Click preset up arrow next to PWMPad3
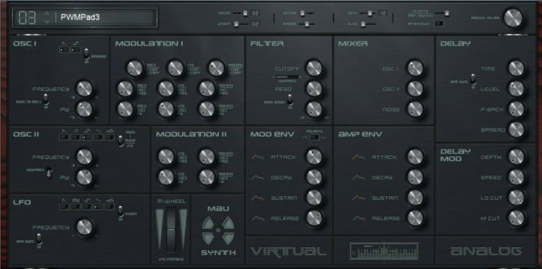Image resolution: width=542 pixels, height=269 pixels. click(x=45, y=13)
